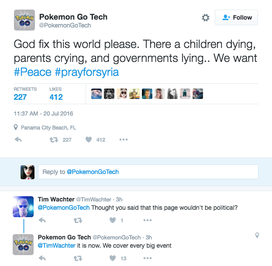This screenshot has width=272, height=266.
Task: View the 227 retweets list
Action: pos(20,97)
